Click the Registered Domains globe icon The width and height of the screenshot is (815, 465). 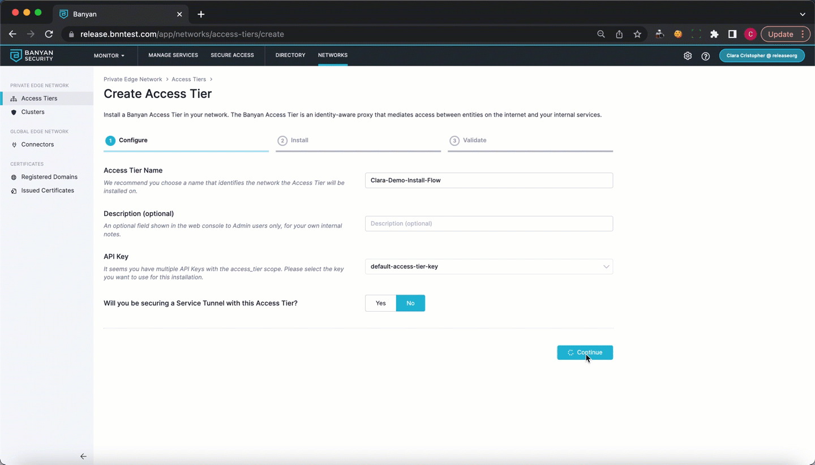tap(14, 177)
